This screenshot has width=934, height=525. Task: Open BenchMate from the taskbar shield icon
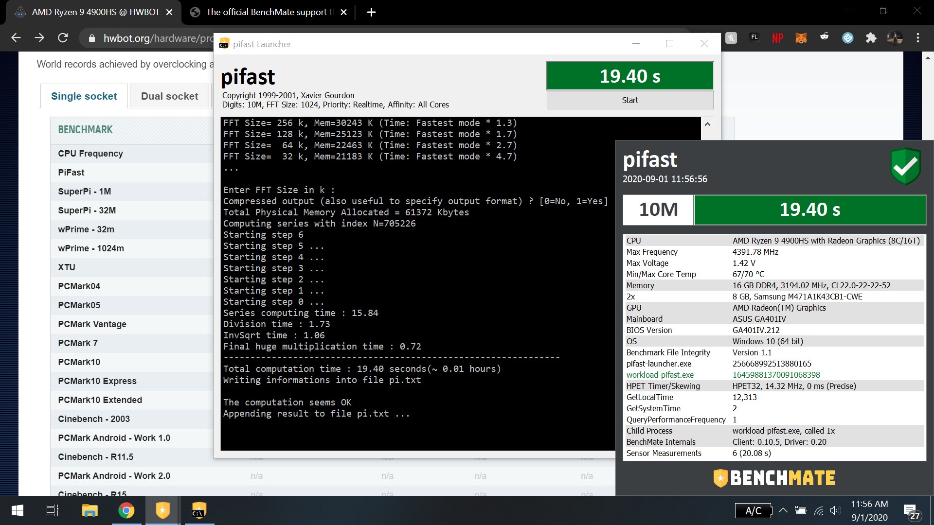tap(162, 510)
